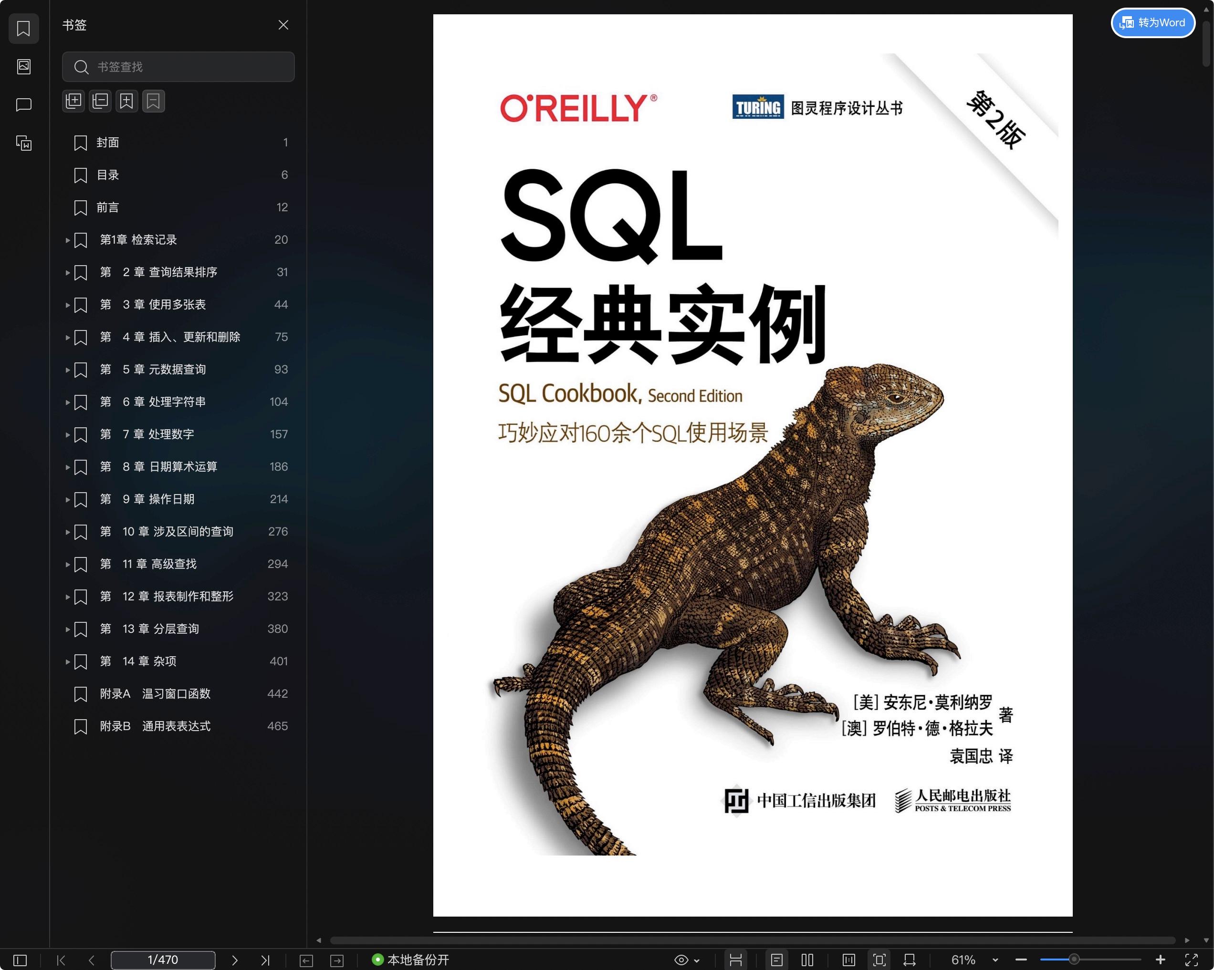Click the bookmark search field

[x=178, y=67]
